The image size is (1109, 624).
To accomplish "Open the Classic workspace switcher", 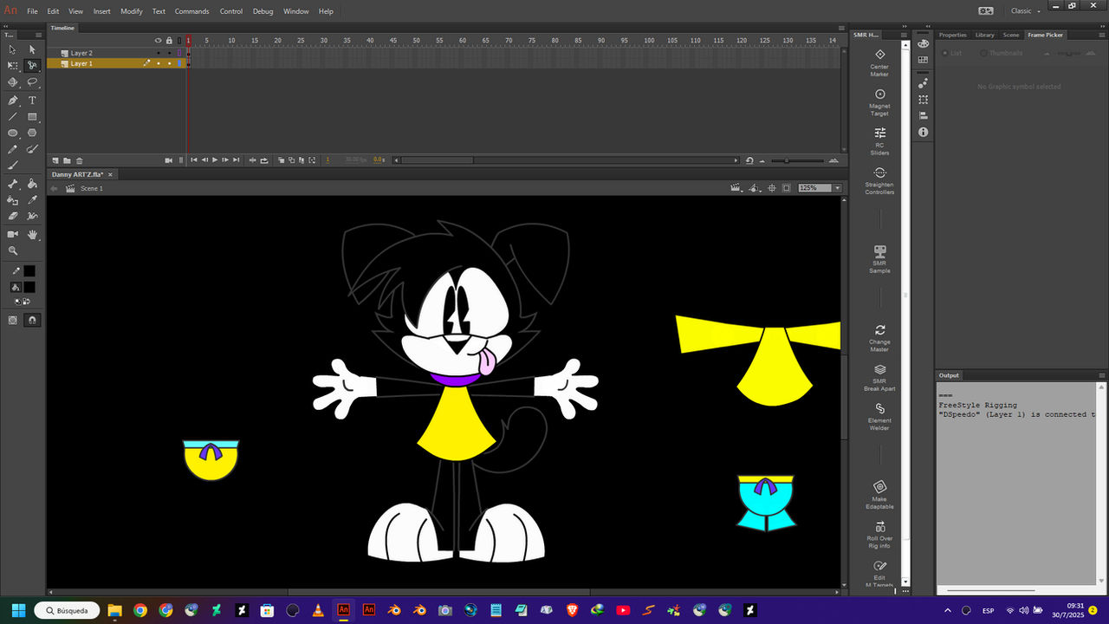I will [x=1025, y=11].
